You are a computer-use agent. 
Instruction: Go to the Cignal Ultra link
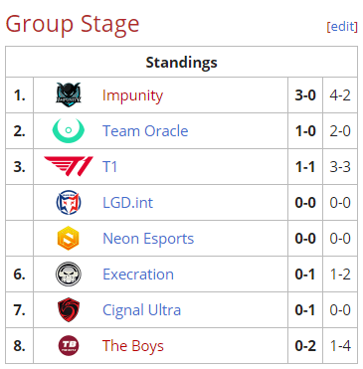[141, 310]
